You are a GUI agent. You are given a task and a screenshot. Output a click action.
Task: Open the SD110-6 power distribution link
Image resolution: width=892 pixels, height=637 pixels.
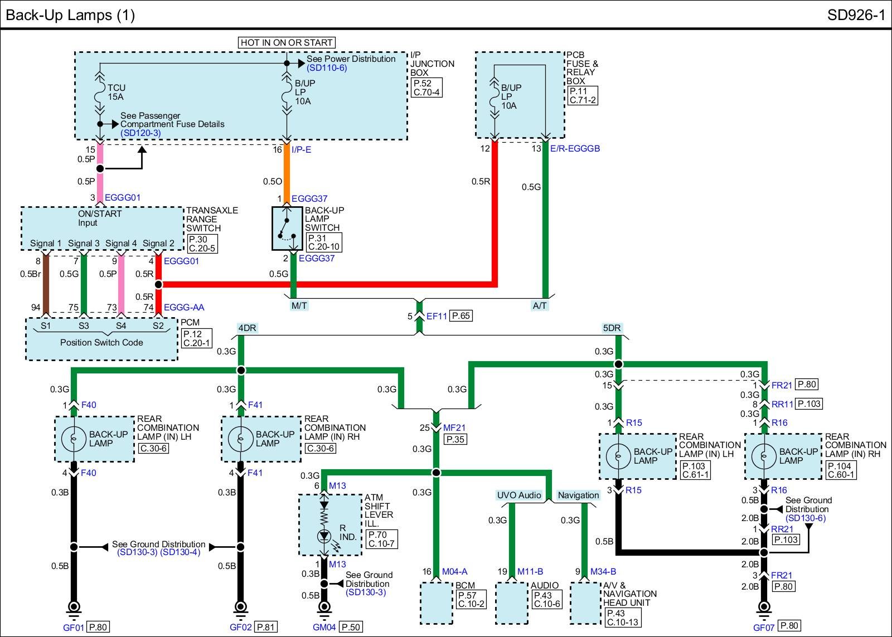tap(327, 68)
